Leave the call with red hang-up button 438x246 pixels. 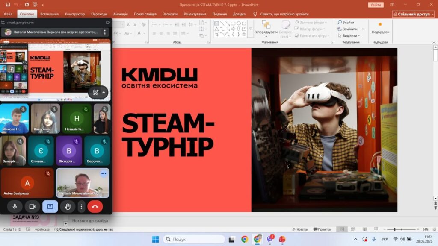point(95,207)
